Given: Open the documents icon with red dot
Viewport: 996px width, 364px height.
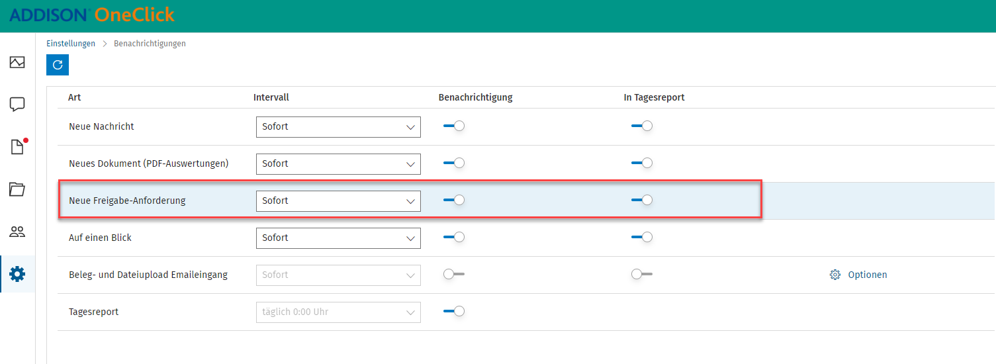Looking at the screenshot, I should (x=18, y=146).
